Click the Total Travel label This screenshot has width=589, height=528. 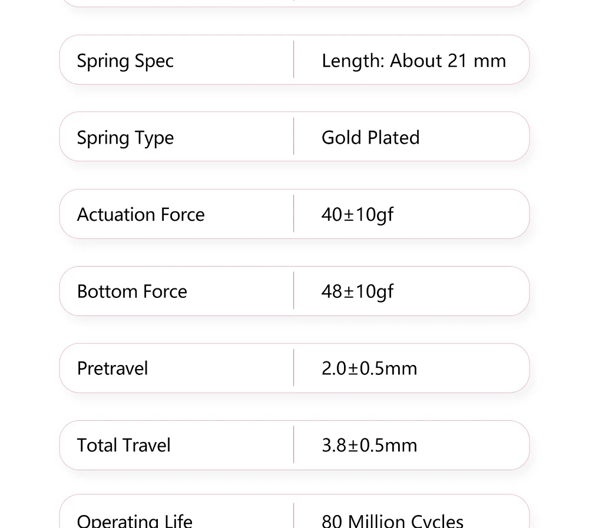(x=124, y=445)
